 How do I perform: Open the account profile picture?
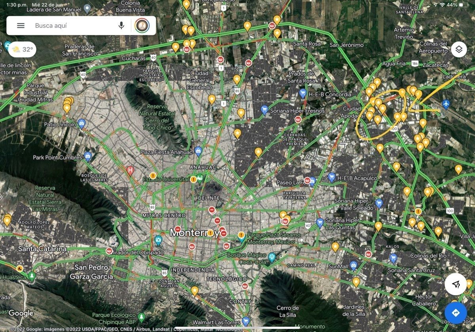click(x=142, y=26)
